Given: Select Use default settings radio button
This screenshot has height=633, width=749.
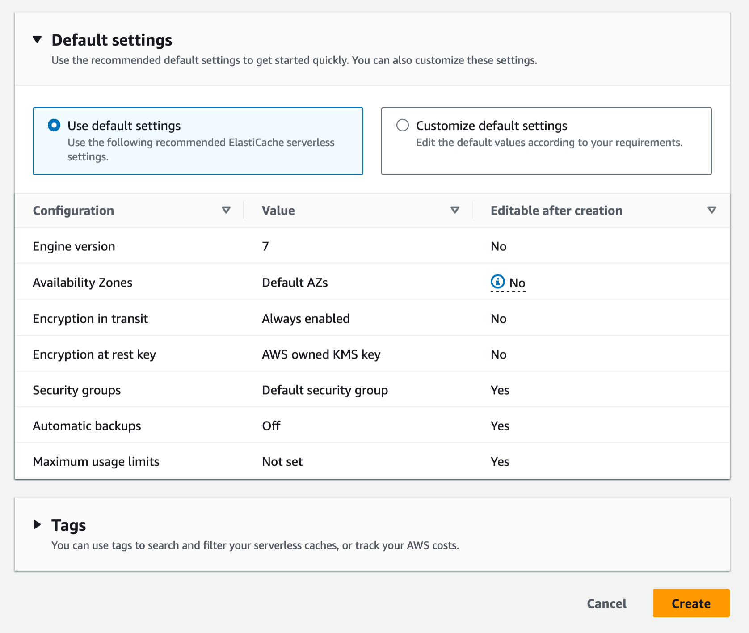Looking at the screenshot, I should pyautogui.click(x=54, y=125).
